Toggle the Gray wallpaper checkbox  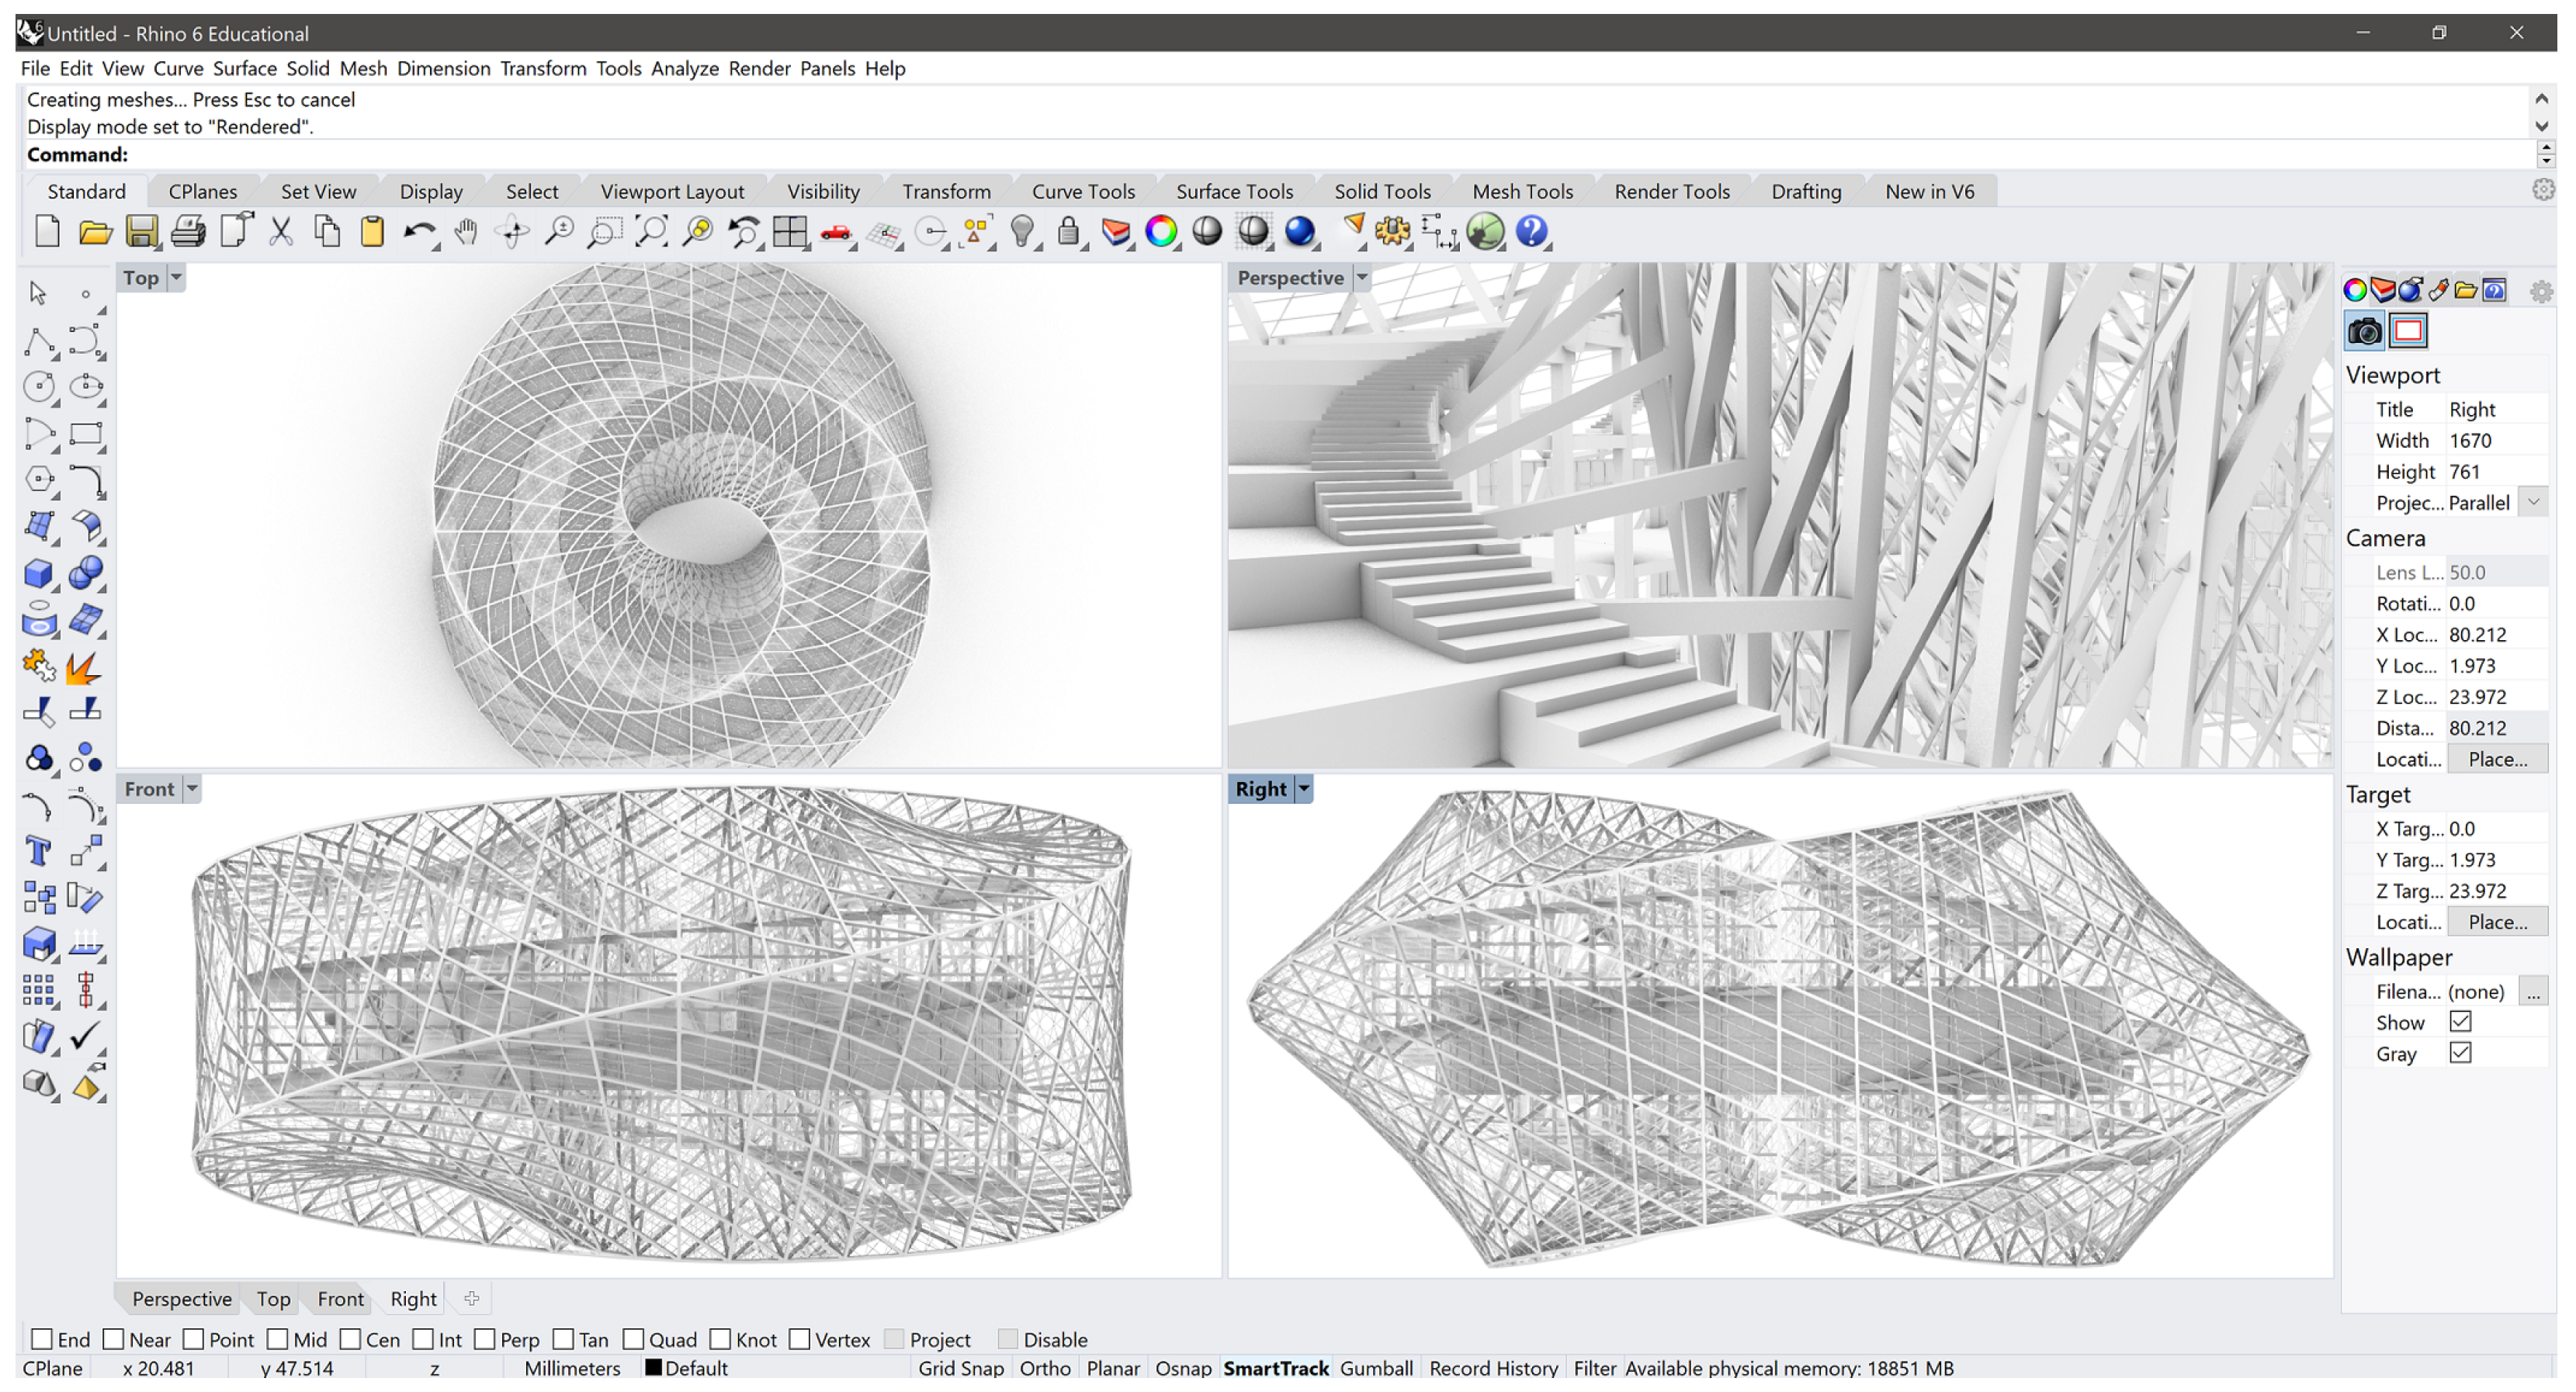(2460, 1053)
